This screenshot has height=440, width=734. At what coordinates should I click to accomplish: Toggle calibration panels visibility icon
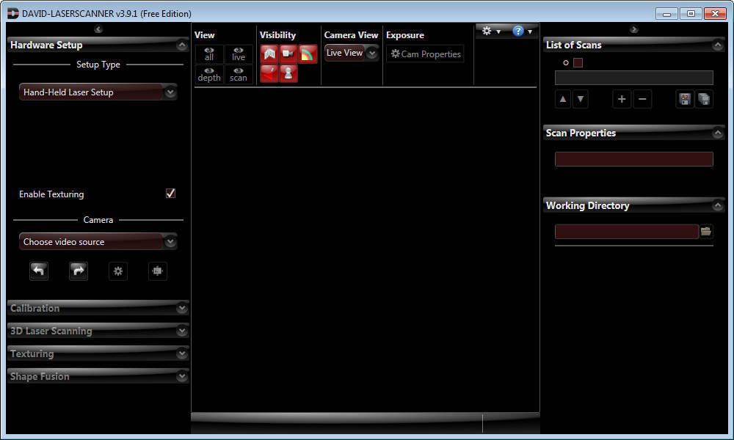point(269,54)
